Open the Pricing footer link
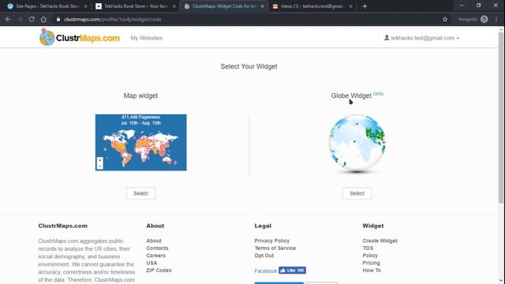This screenshot has width=505, height=284. (x=371, y=263)
